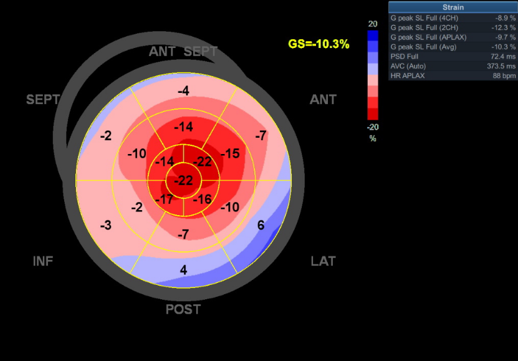This screenshot has height=361, width=518.
Task: Click the dark blue top of color scale
Action: coord(373,36)
